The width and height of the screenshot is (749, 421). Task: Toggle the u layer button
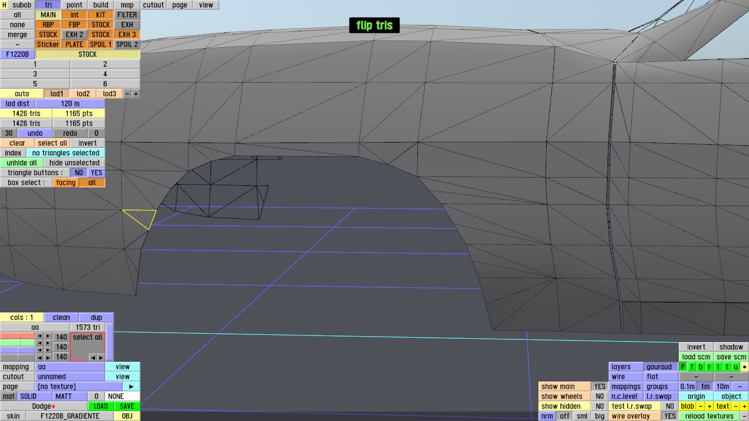coord(736,367)
